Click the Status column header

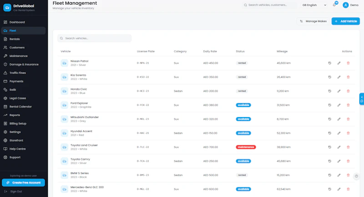[240, 51]
